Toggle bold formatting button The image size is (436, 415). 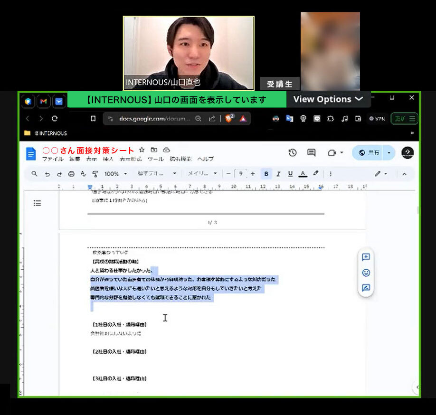[x=266, y=174]
